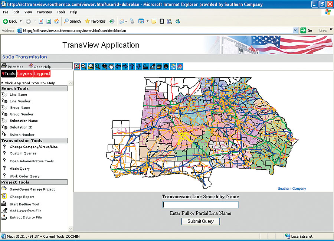Click the Open Help book icon

[31, 66]
